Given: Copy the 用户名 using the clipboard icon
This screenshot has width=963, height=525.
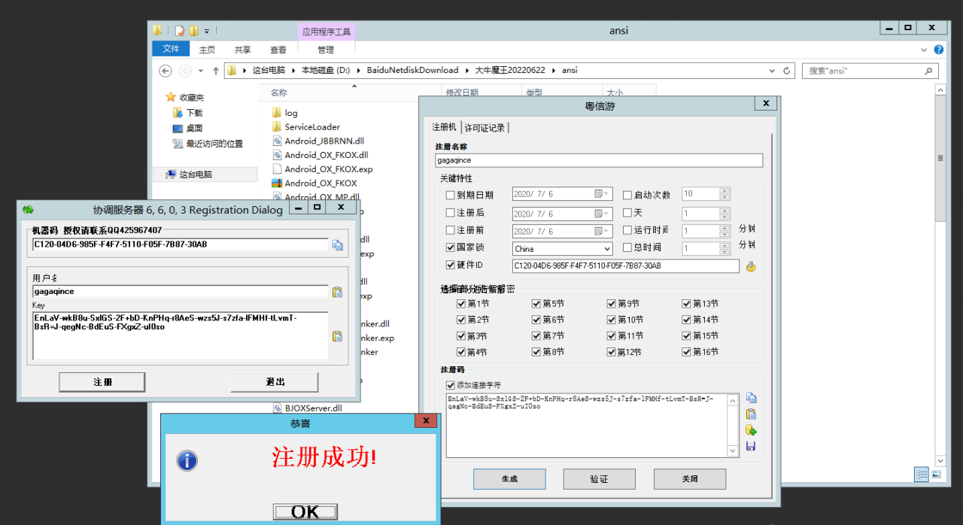Looking at the screenshot, I should tap(337, 292).
